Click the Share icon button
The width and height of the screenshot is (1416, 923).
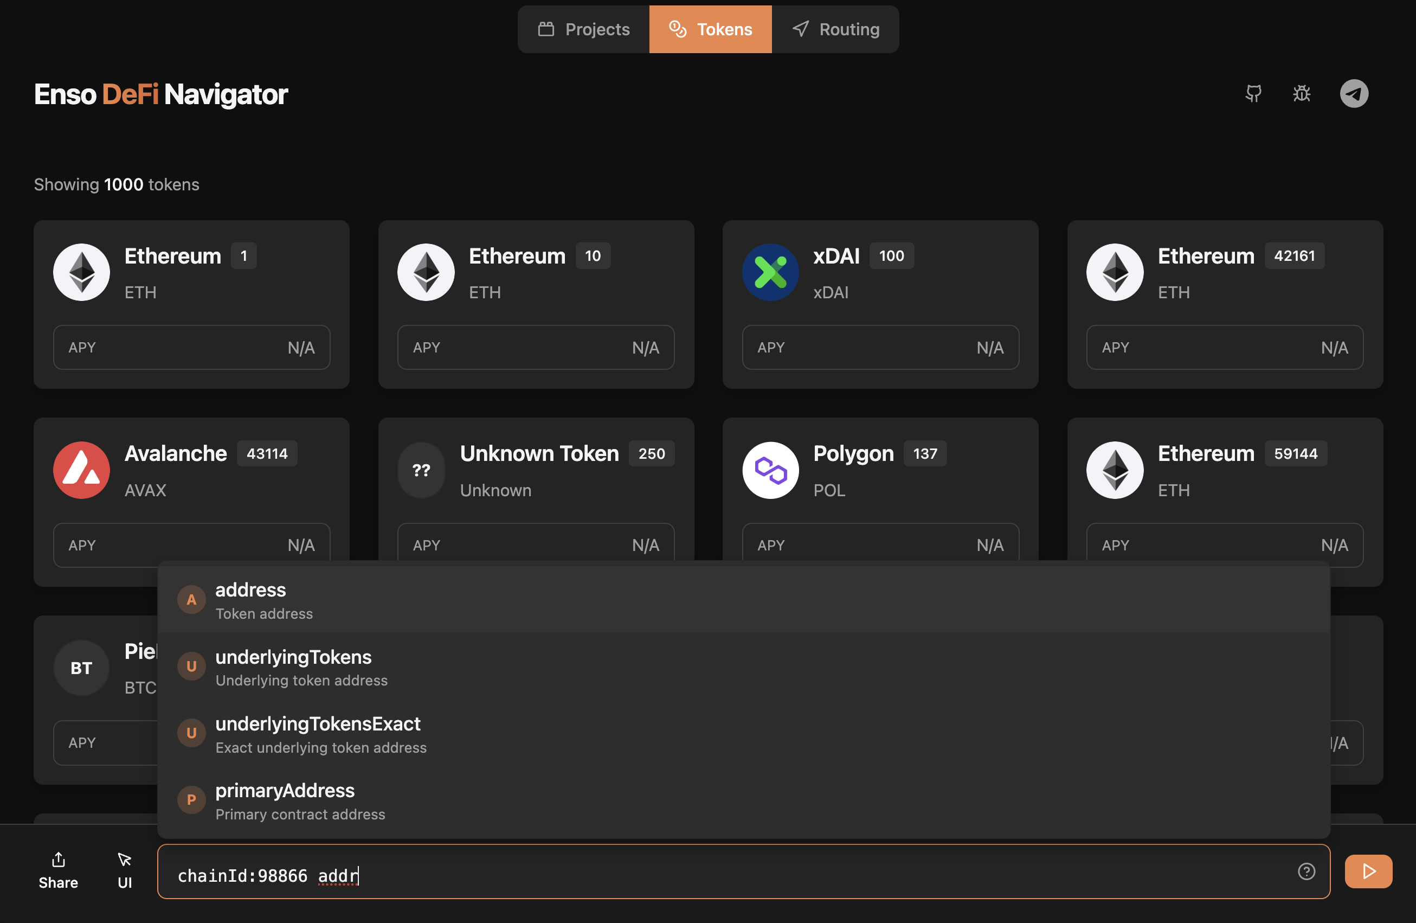click(x=59, y=870)
